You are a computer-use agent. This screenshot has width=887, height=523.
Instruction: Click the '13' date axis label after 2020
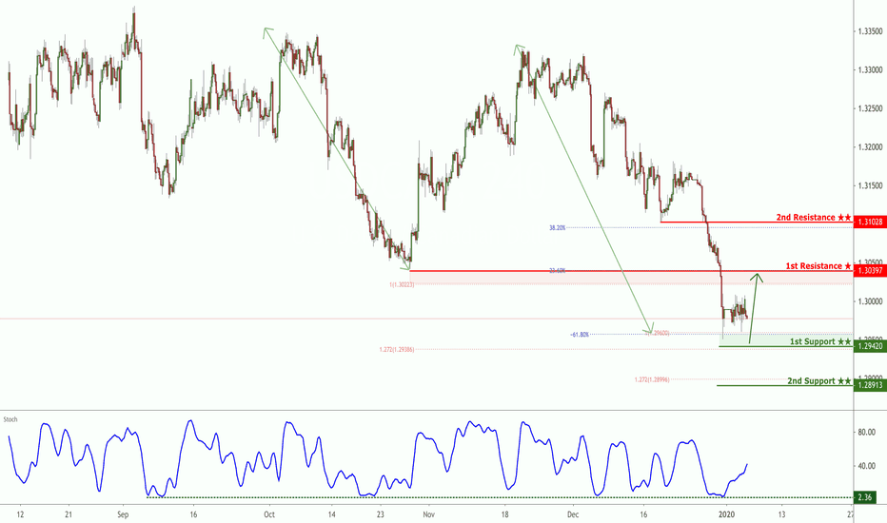(x=781, y=514)
